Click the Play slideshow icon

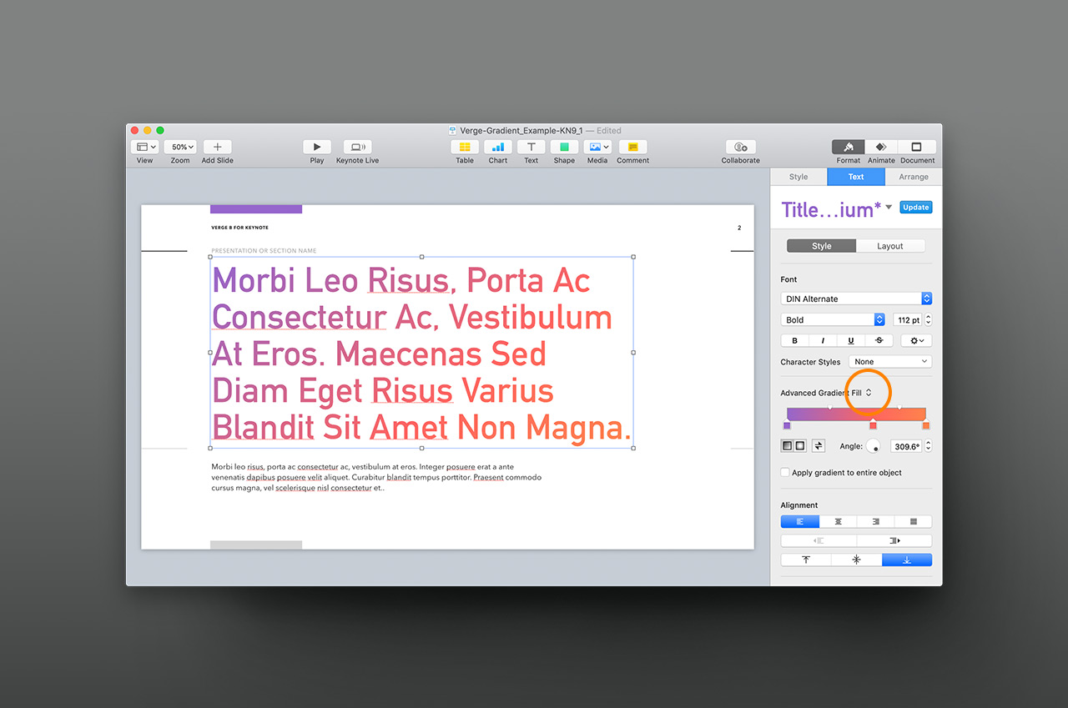pos(317,147)
